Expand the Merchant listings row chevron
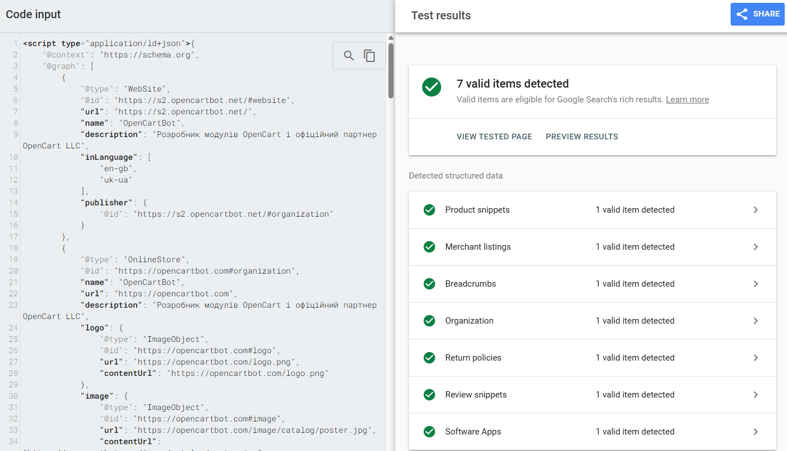 (x=756, y=247)
